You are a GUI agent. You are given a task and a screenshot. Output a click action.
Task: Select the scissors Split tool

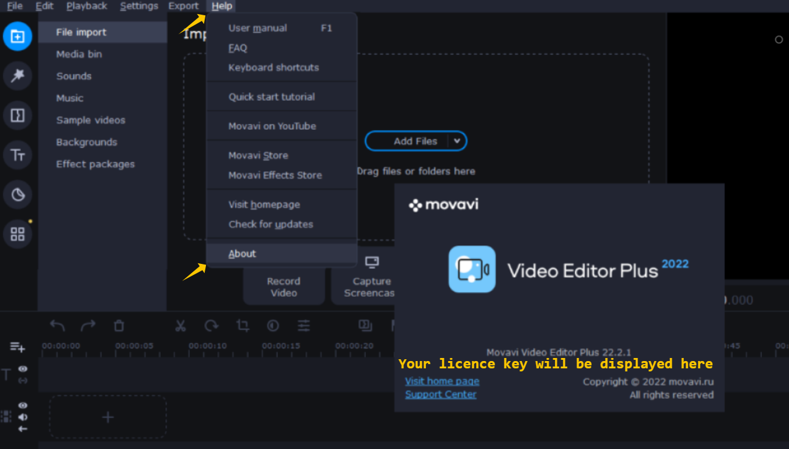pos(180,326)
